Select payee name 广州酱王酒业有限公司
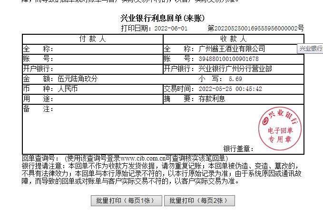 click(232, 49)
